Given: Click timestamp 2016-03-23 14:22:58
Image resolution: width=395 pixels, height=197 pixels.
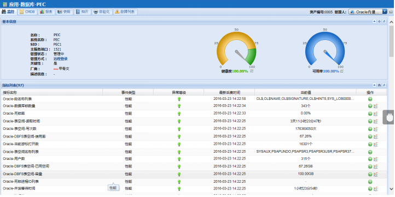Looking at the screenshot, I should [x=229, y=99].
